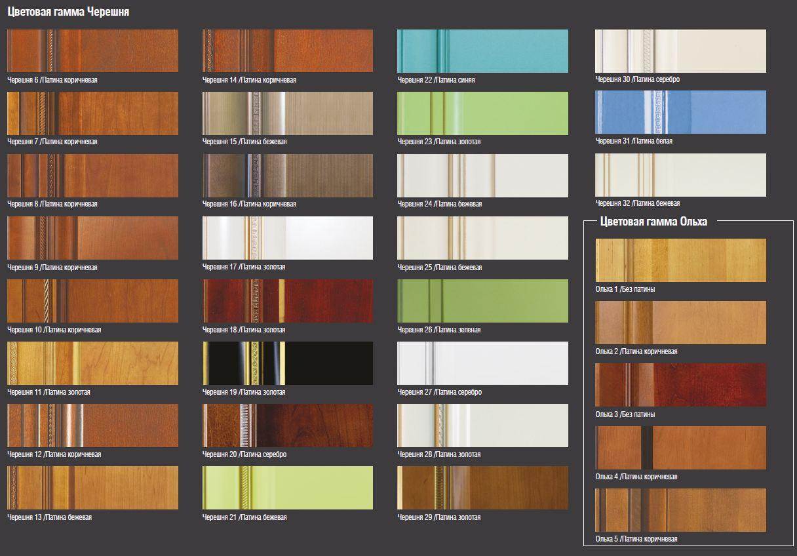
Task: Choose the Черешня 24 cream swatch
Action: coord(482,176)
